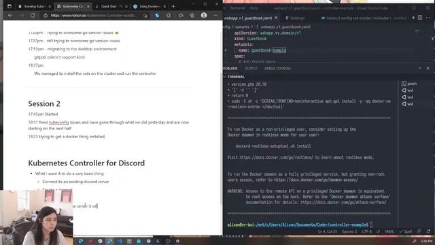Screen dimensions: 435x245
Task: Switch to the 'Running Kuber' tab
Action: click(x=35, y=6)
